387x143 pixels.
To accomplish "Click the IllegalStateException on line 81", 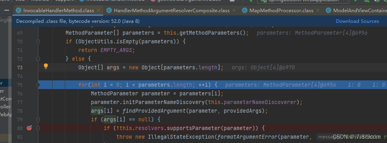I will click(181, 137).
